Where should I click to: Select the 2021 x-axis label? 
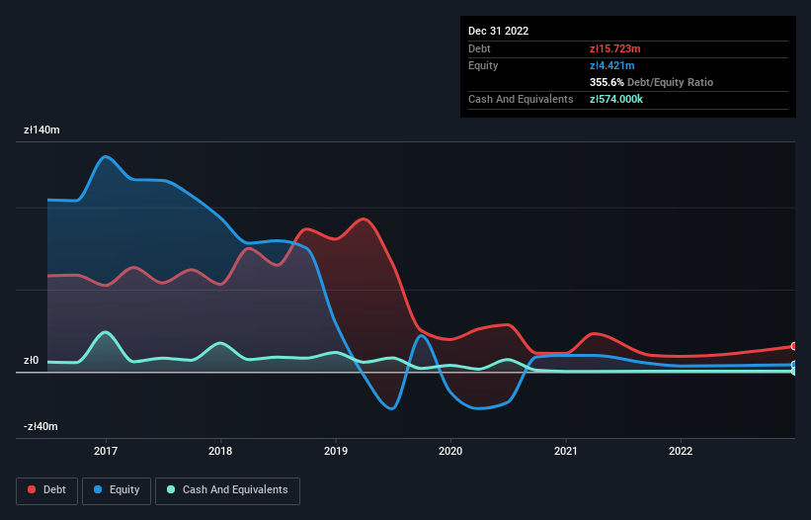566,451
